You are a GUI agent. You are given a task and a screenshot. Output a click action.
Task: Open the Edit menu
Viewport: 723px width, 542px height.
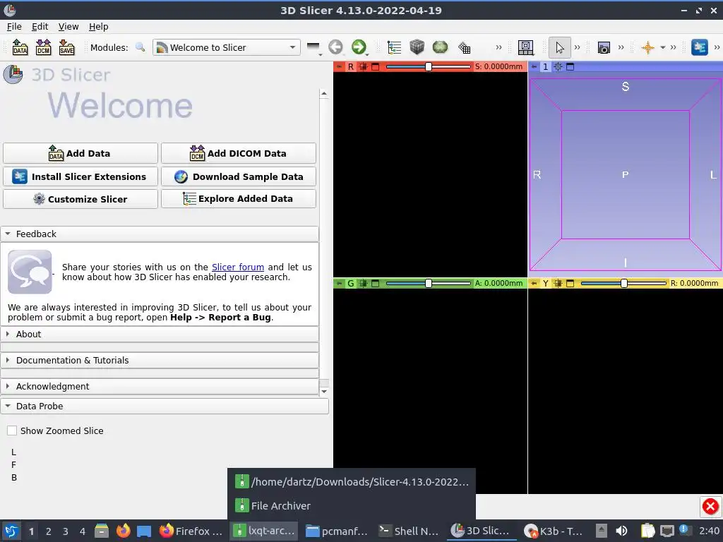coord(40,27)
